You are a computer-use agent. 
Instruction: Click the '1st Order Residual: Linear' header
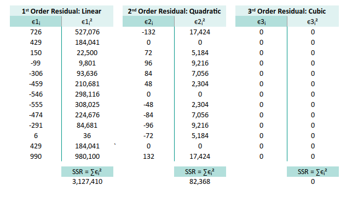coord(61,11)
